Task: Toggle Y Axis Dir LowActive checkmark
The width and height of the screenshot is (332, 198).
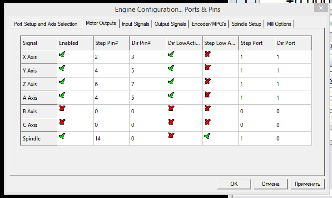Action: coord(171,68)
